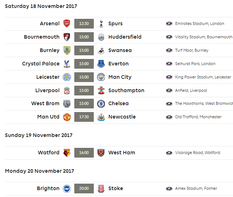The height and width of the screenshot is (197, 233).
Task: Click the Southampton team name
Action: tap(126, 90)
